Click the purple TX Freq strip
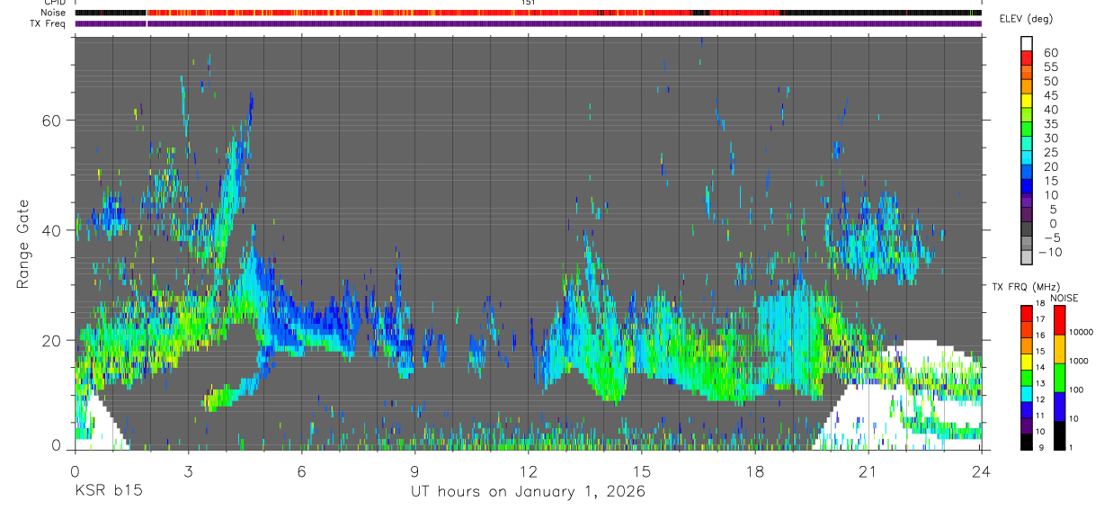1104x510 pixels. click(528, 23)
